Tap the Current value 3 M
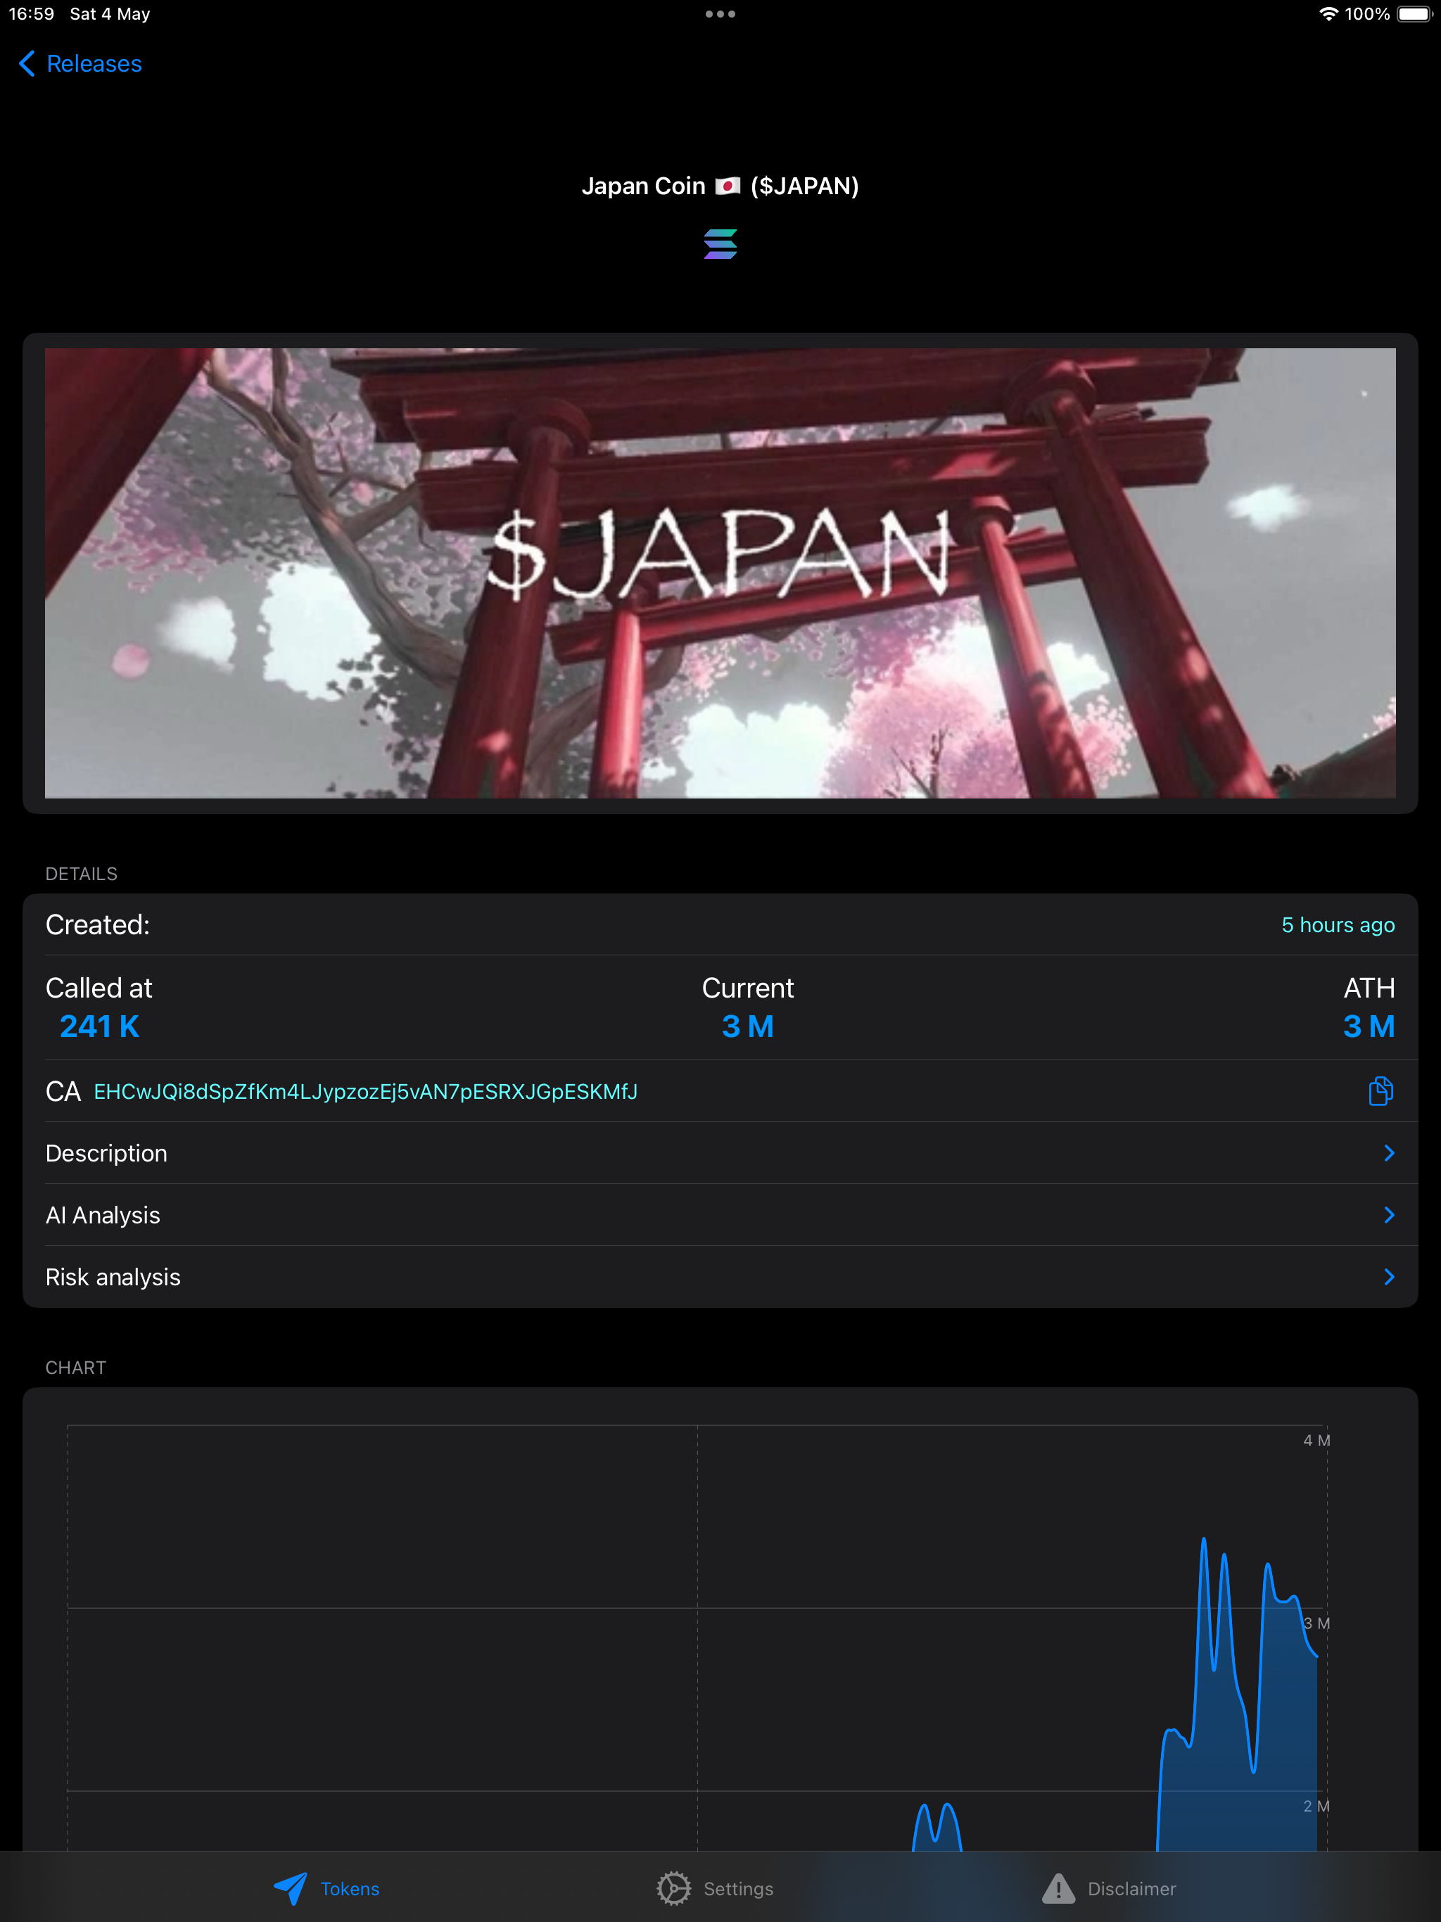1441x1922 pixels. (x=747, y=1026)
